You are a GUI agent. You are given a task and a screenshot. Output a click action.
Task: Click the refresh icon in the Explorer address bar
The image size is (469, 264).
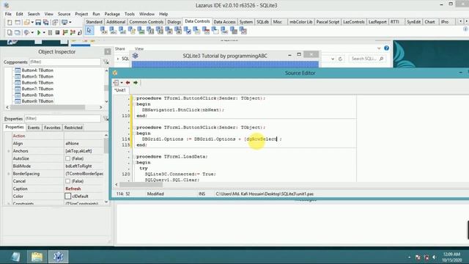[x=340, y=59]
